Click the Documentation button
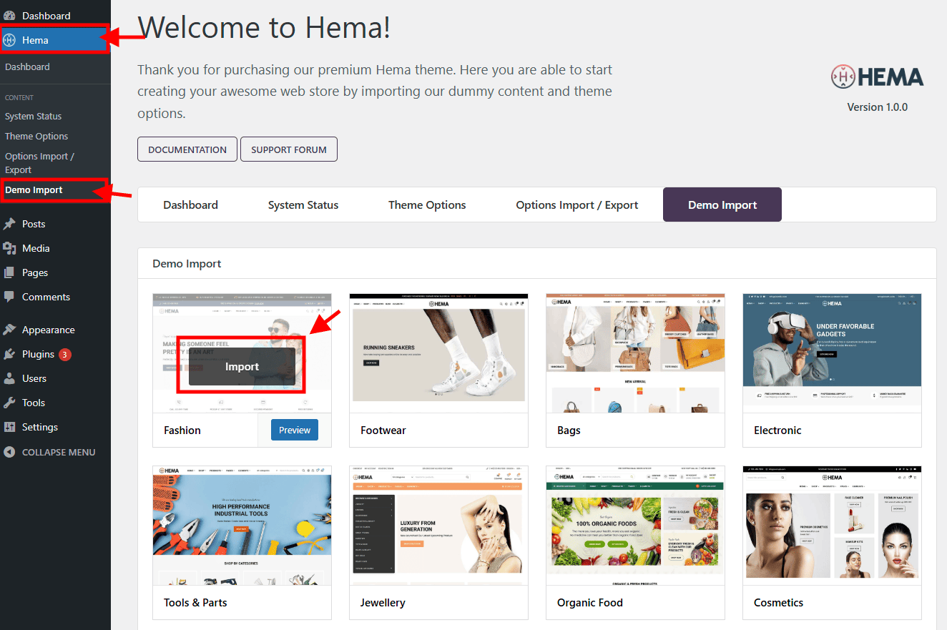 [x=187, y=149]
